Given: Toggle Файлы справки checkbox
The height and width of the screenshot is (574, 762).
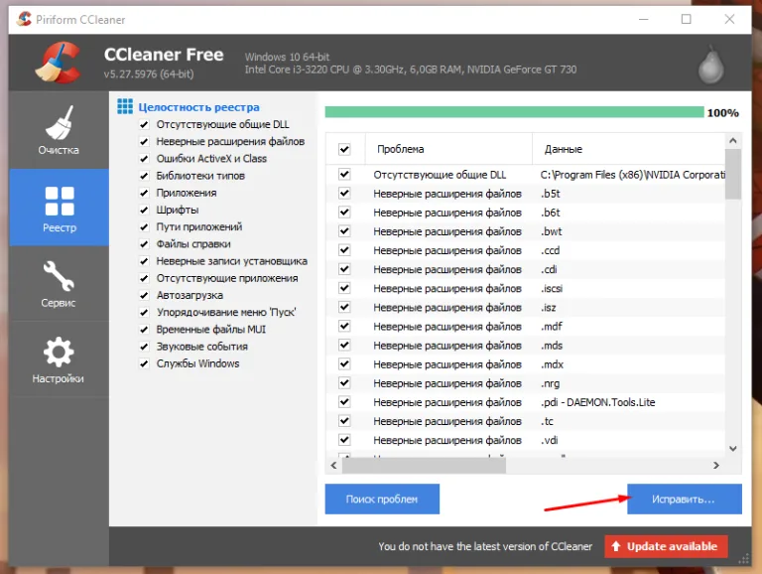Looking at the screenshot, I should [144, 243].
